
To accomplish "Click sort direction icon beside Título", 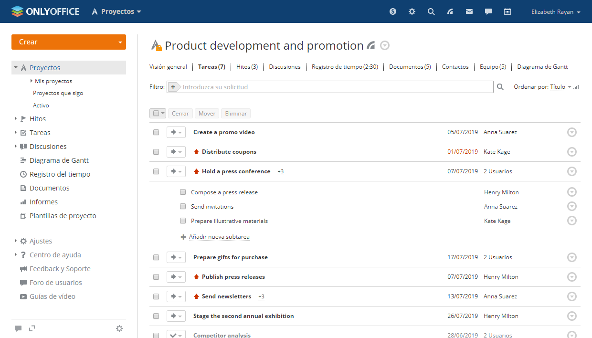I will coord(576,87).
